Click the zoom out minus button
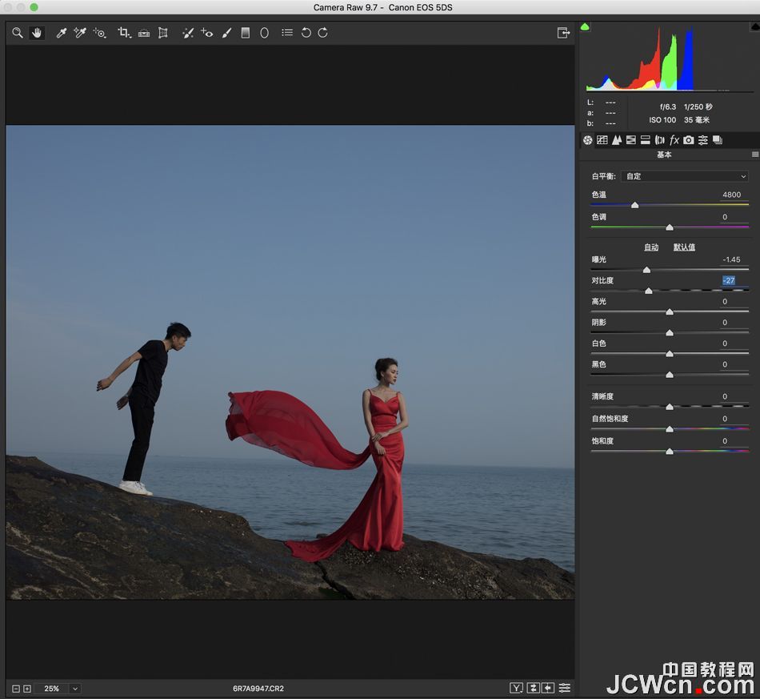The height and width of the screenshot is (699, 760). pyautogui.click(x=16, y=689)
